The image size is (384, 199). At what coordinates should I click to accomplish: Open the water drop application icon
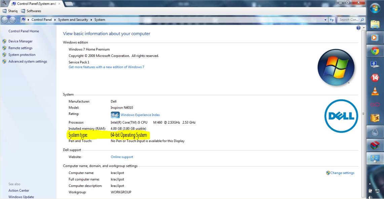pos(375,132)
